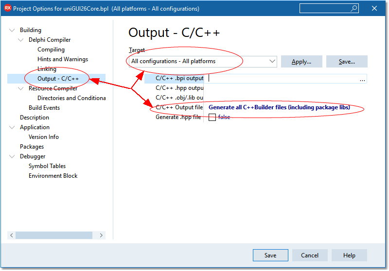
Task: Select Version Info under Application
Action: point(44,137)
